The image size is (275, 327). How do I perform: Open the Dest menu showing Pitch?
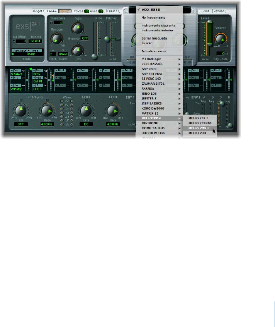pos(38,70)
